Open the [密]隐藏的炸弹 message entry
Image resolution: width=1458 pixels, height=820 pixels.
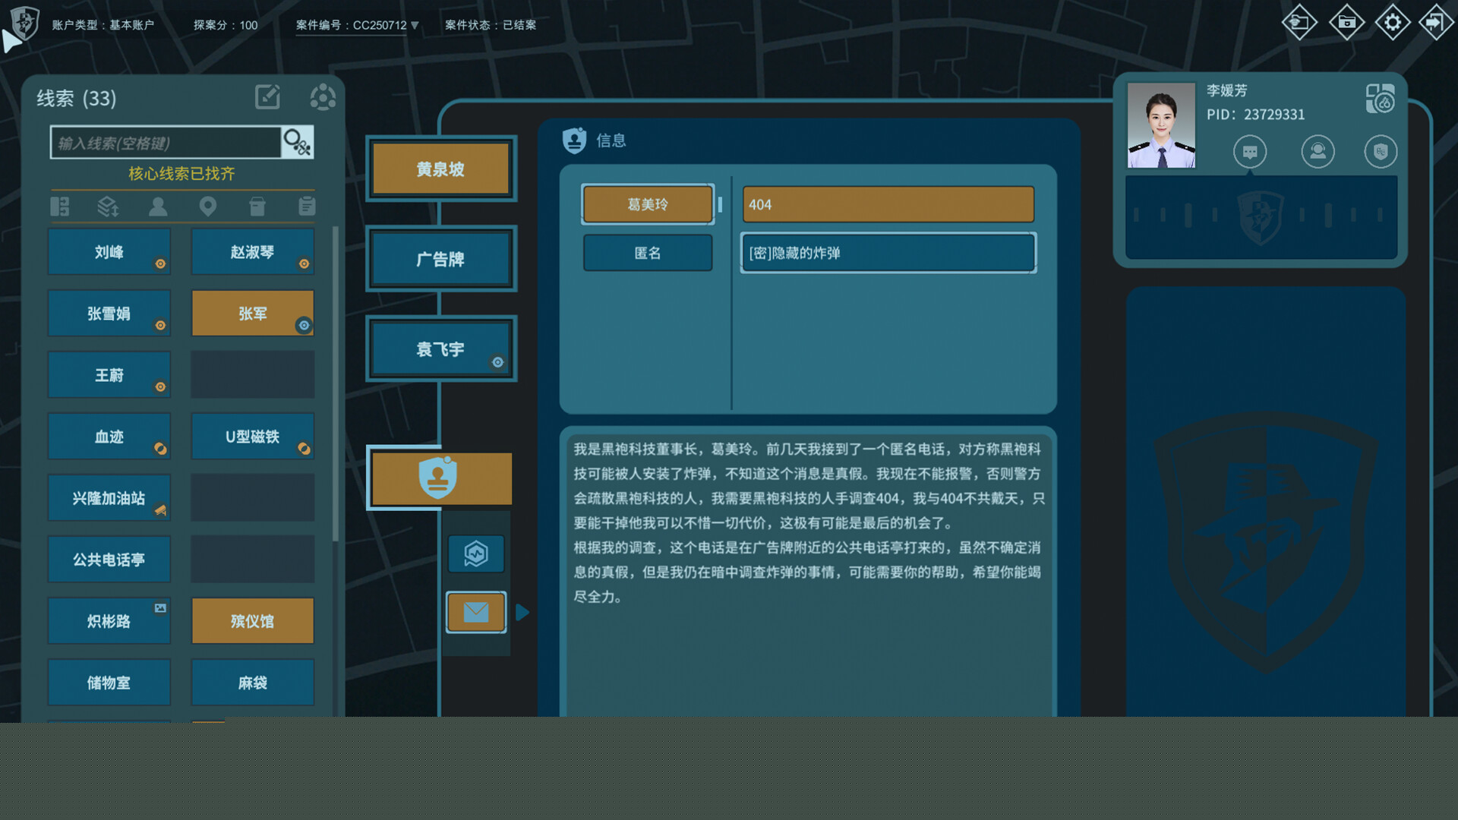888,253
